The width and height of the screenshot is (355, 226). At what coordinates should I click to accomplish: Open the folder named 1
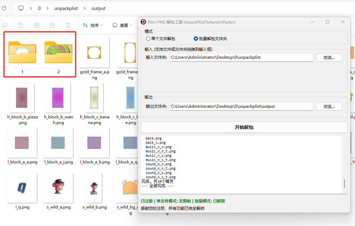click(x=22, y=52)
